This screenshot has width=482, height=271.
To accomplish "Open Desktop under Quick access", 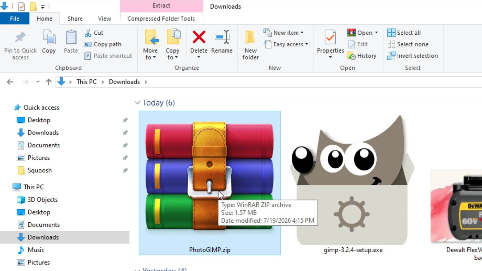I will tap(39, 120).
